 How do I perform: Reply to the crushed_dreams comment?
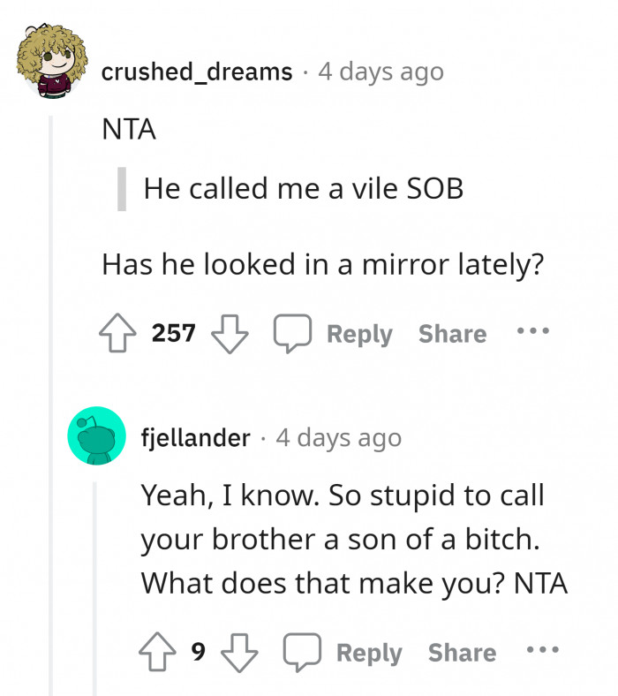(359, 334)
